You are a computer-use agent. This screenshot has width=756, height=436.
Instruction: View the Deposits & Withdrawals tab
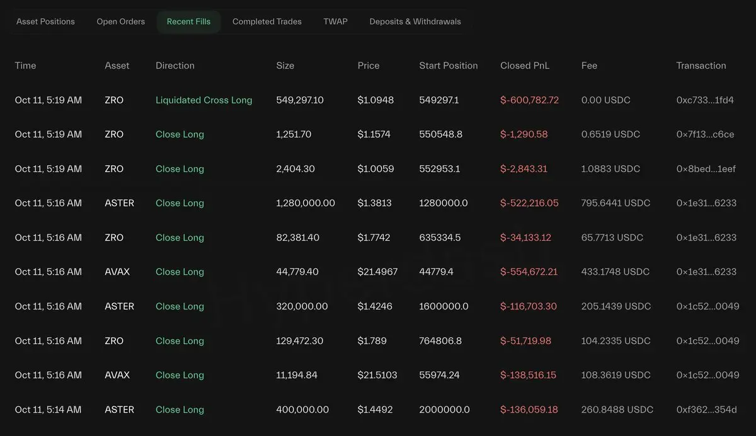point(415,21)
